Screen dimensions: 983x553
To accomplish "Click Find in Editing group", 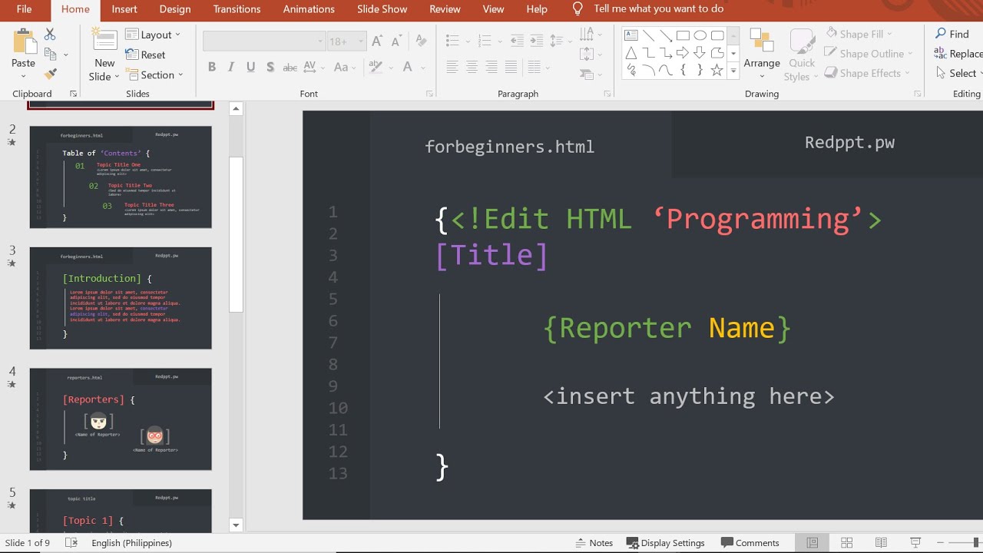I will (952, 34).
